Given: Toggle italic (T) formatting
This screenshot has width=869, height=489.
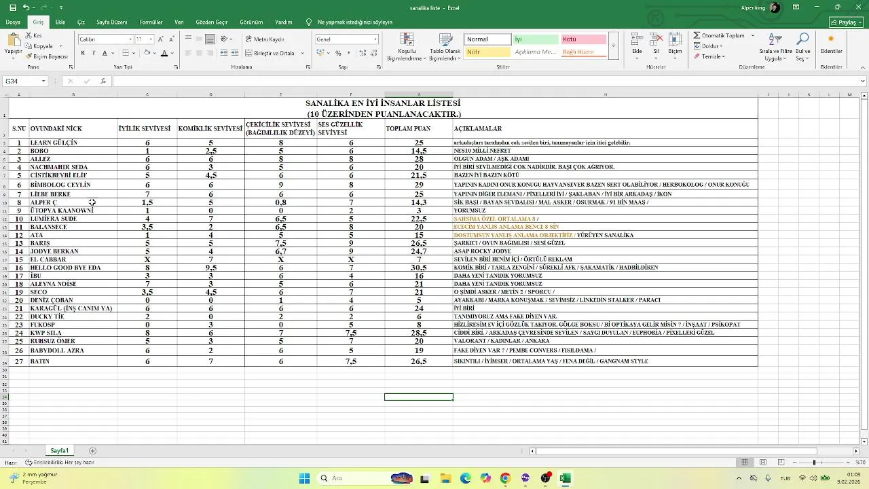Looking at the screenshot, I should point(94,53).
